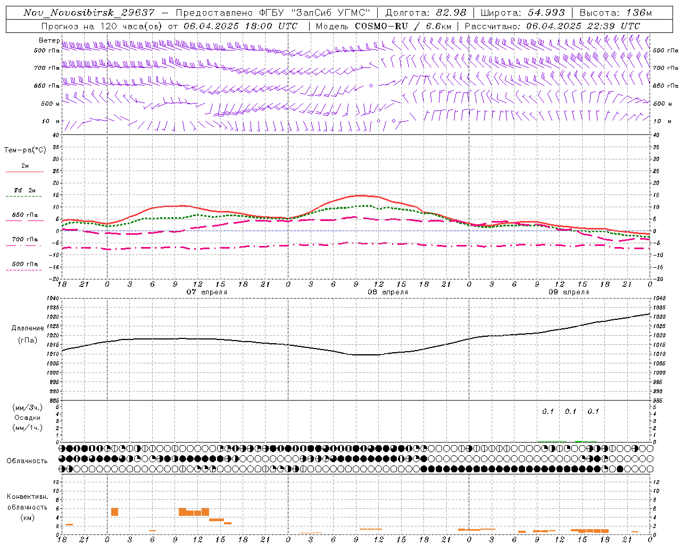Select the 'Высота: 136м' elevation text
681x544 pixels.
616,13
